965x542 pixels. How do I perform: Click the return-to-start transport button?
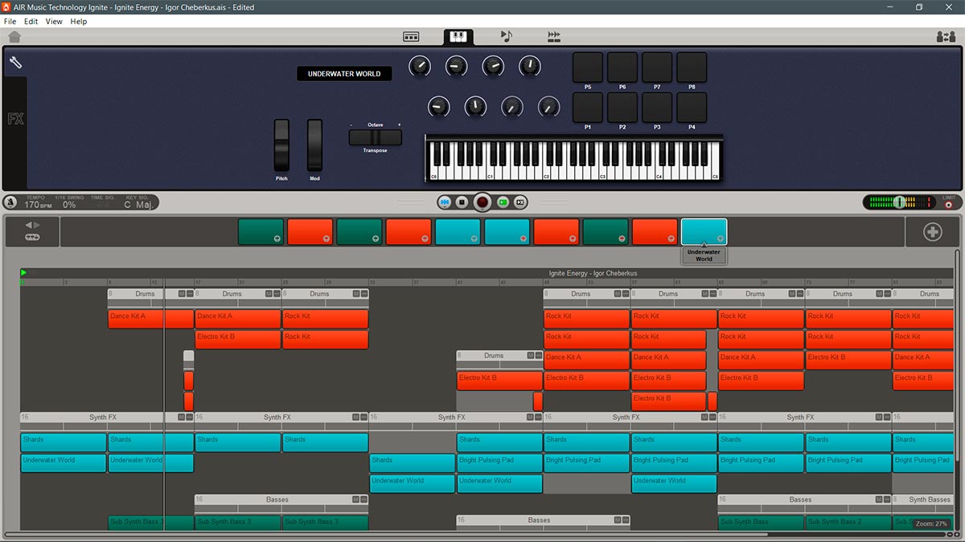tap(445, 202)
